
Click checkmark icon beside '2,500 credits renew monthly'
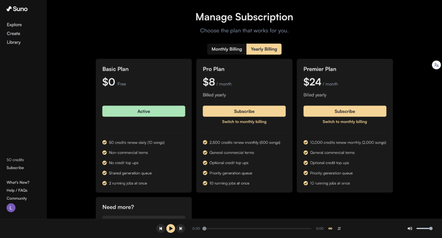[205, 142]
